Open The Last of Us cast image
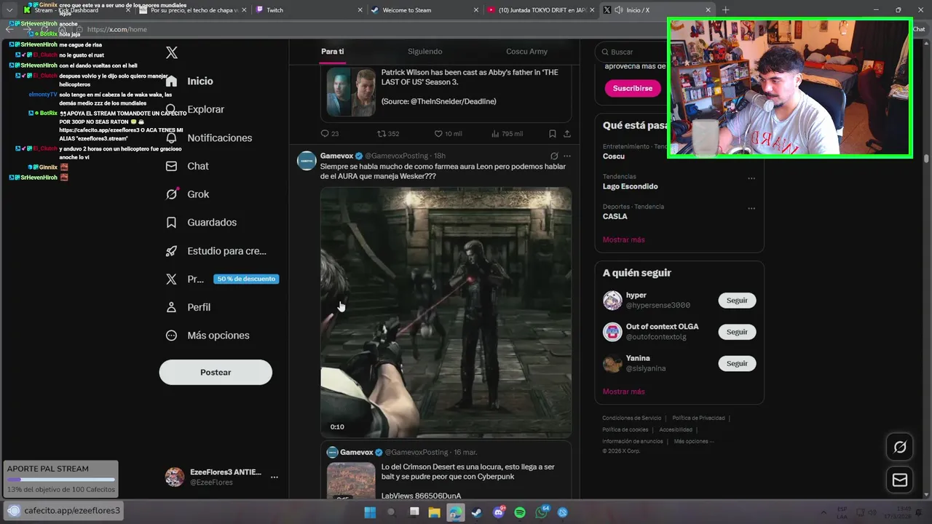 (351, 92)
